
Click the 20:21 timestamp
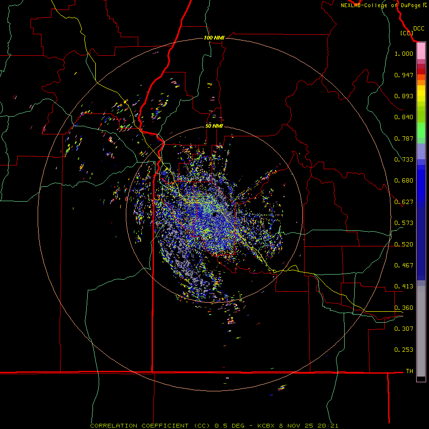click(x=328, y=426)
